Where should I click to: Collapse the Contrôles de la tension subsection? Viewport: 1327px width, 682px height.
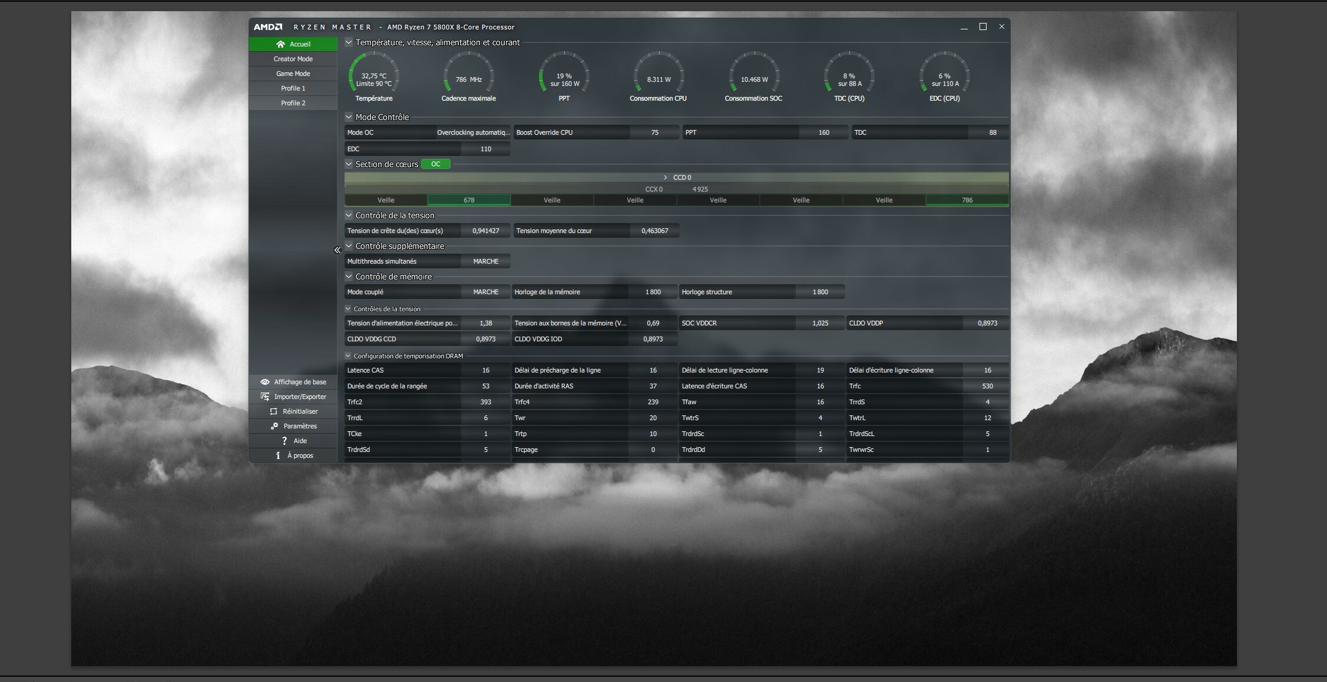(348, 309)
